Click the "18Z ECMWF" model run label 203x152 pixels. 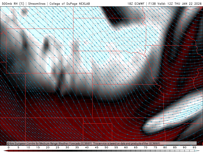(x=136, y=4)
